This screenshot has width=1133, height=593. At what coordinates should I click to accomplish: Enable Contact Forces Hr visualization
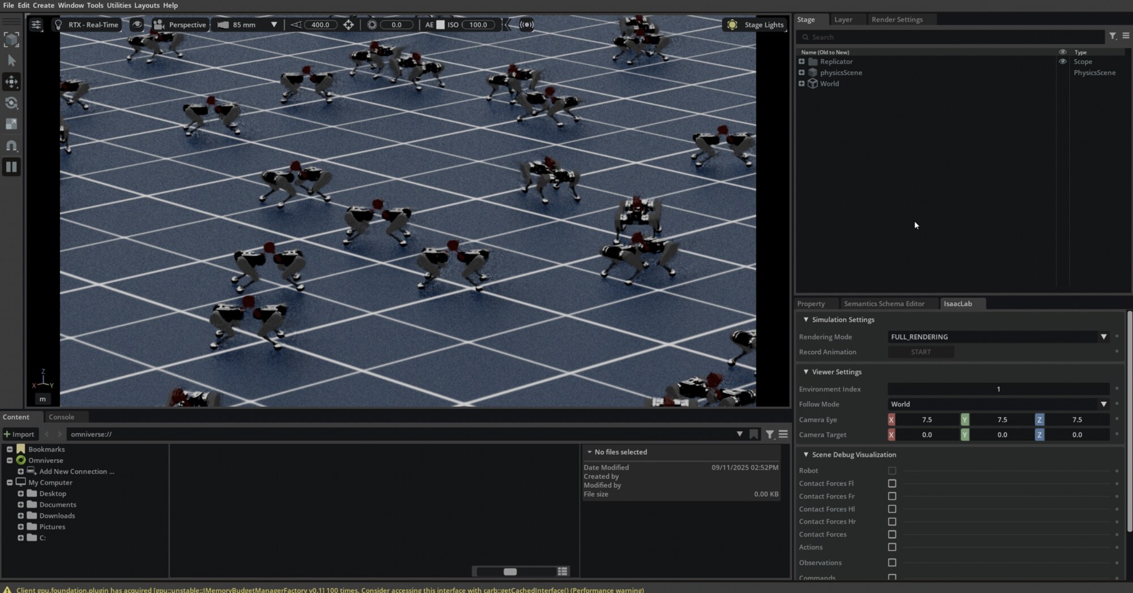[x=892, y=522]
